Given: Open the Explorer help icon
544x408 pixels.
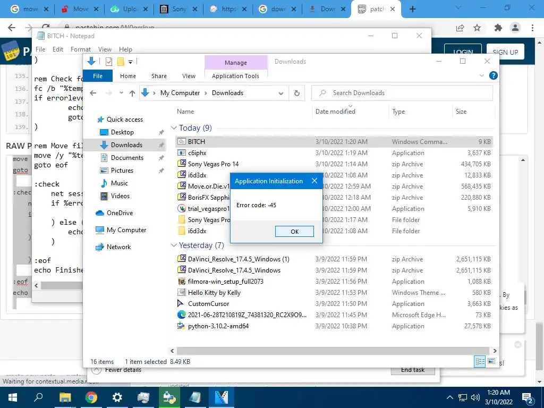Looking at the screenshot, I should [493, 75].
